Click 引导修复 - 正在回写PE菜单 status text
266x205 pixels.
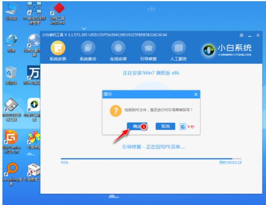154,147
